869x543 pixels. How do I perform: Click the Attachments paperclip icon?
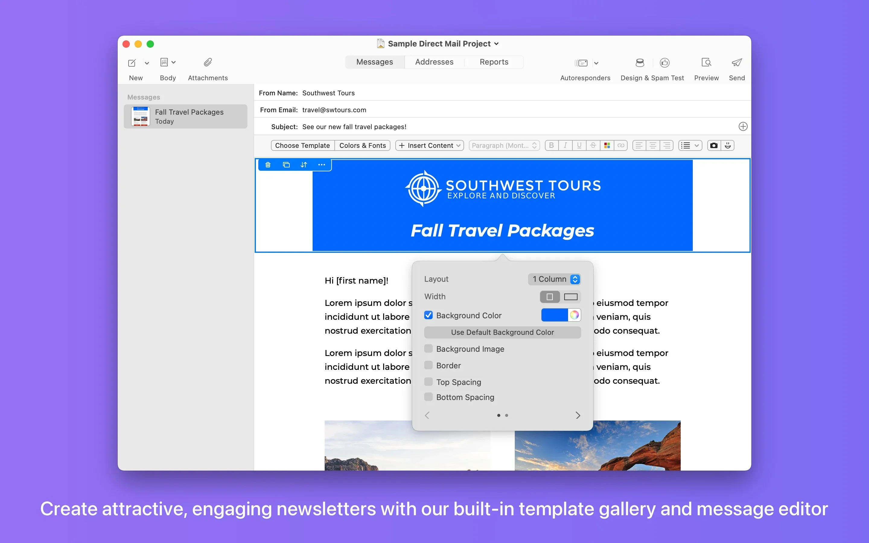[208, 63]
